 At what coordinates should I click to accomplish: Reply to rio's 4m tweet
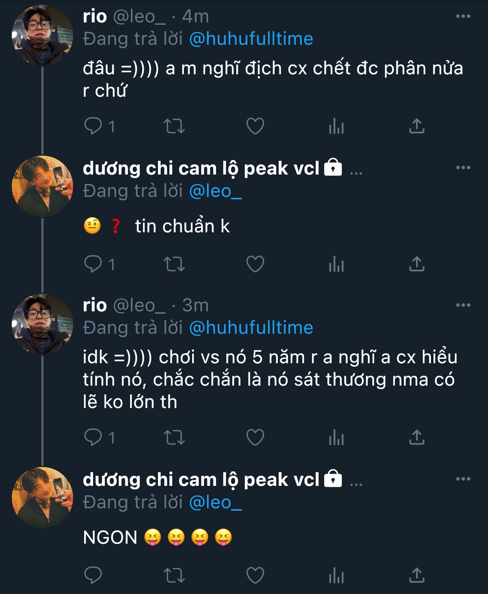click(93, 126)
